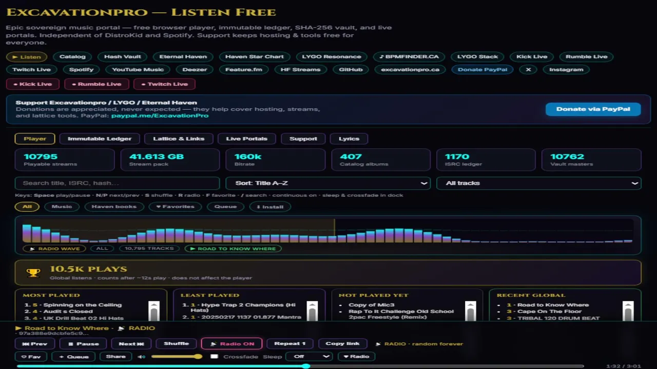This screenshot has height=369, width=657.
Task: Click the Radio heart button in the dock
Action: pos(356,357)
